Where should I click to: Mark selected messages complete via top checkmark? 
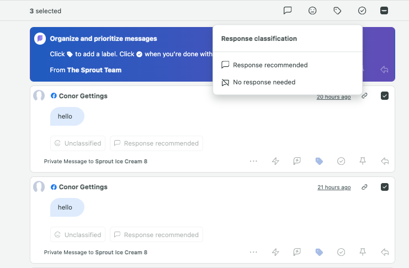(362, 10)
